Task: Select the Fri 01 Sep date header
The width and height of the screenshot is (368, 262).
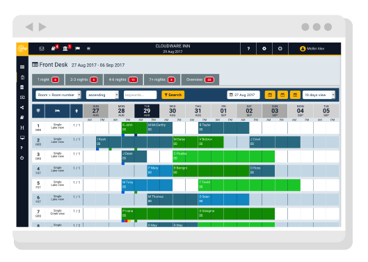Action: point(224,111)
